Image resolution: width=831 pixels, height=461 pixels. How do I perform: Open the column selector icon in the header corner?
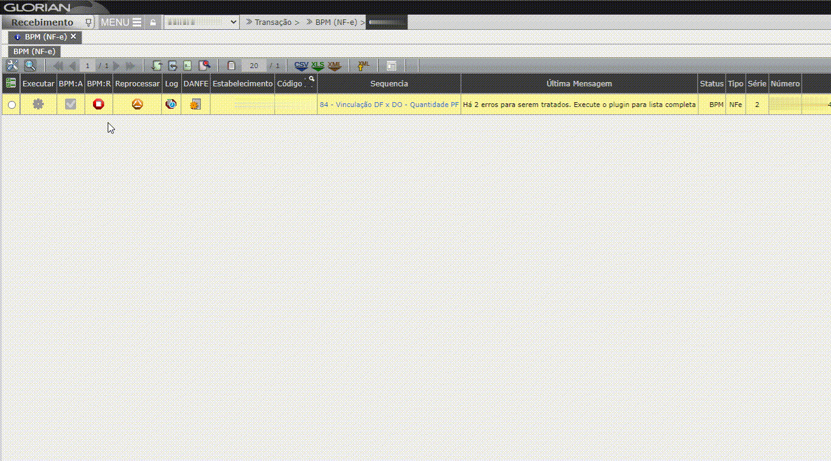pos(10,83)
